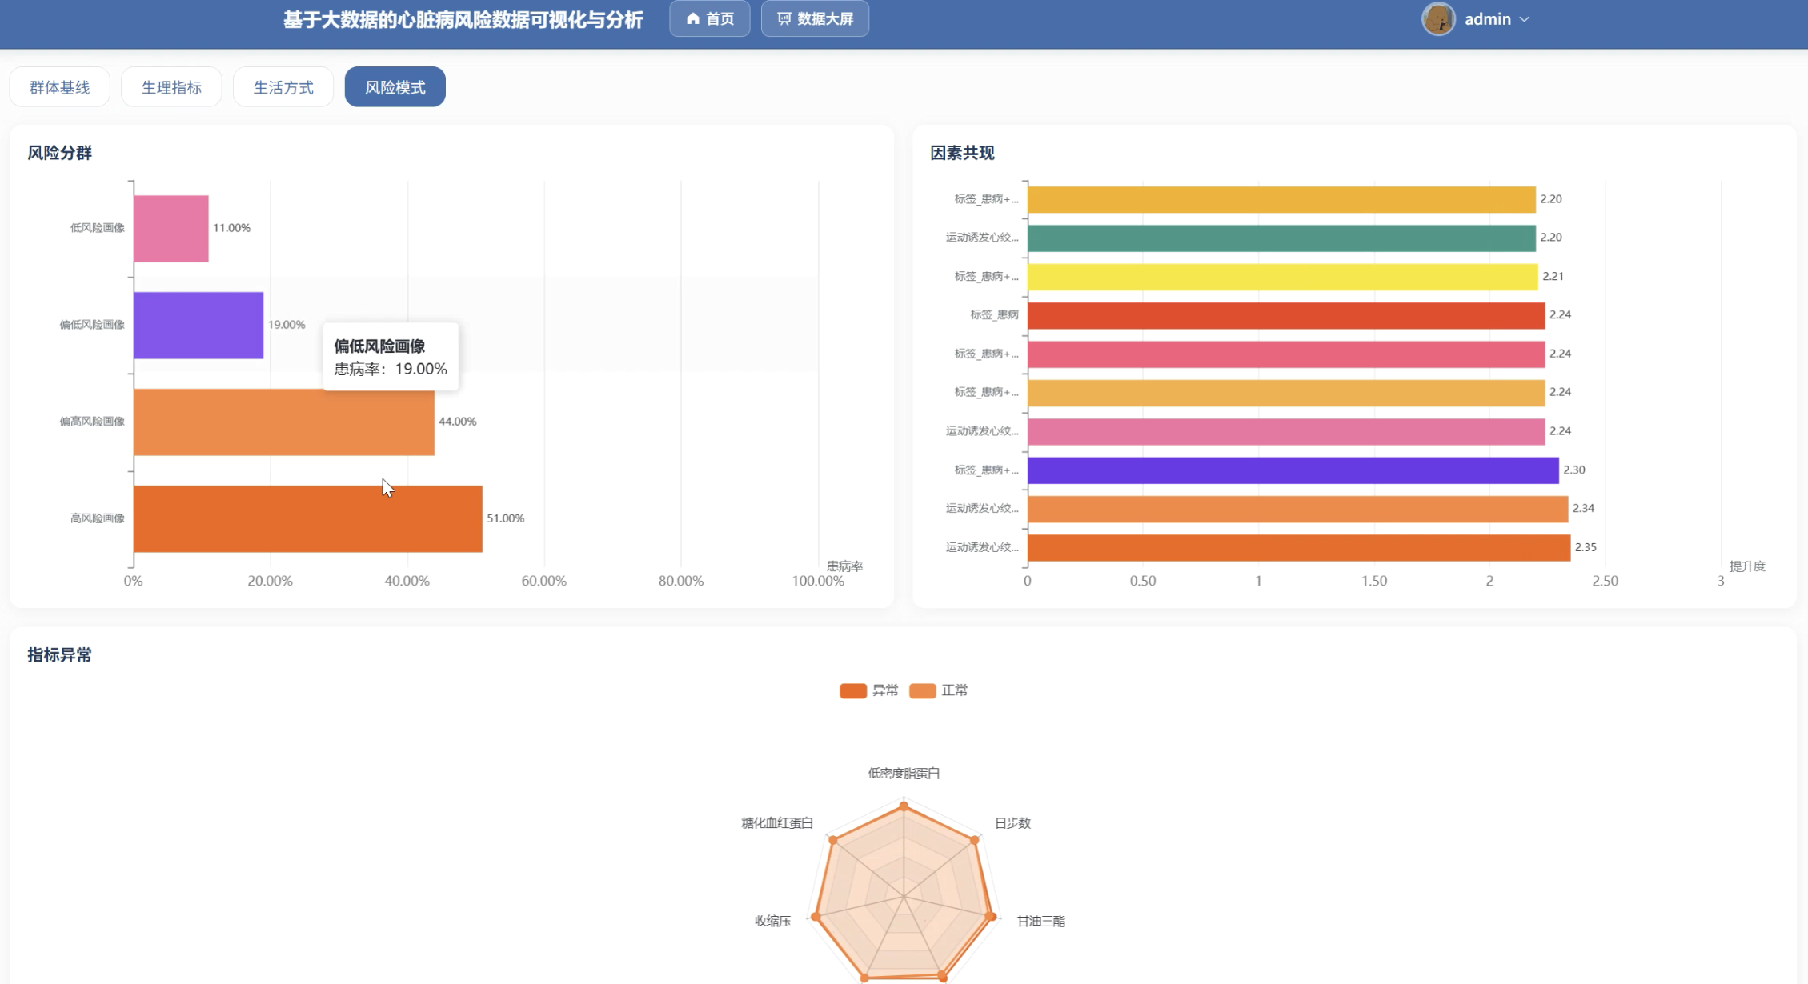Click the bar valued 2.34
1808x984 pixels.
tap(1297, 509)
